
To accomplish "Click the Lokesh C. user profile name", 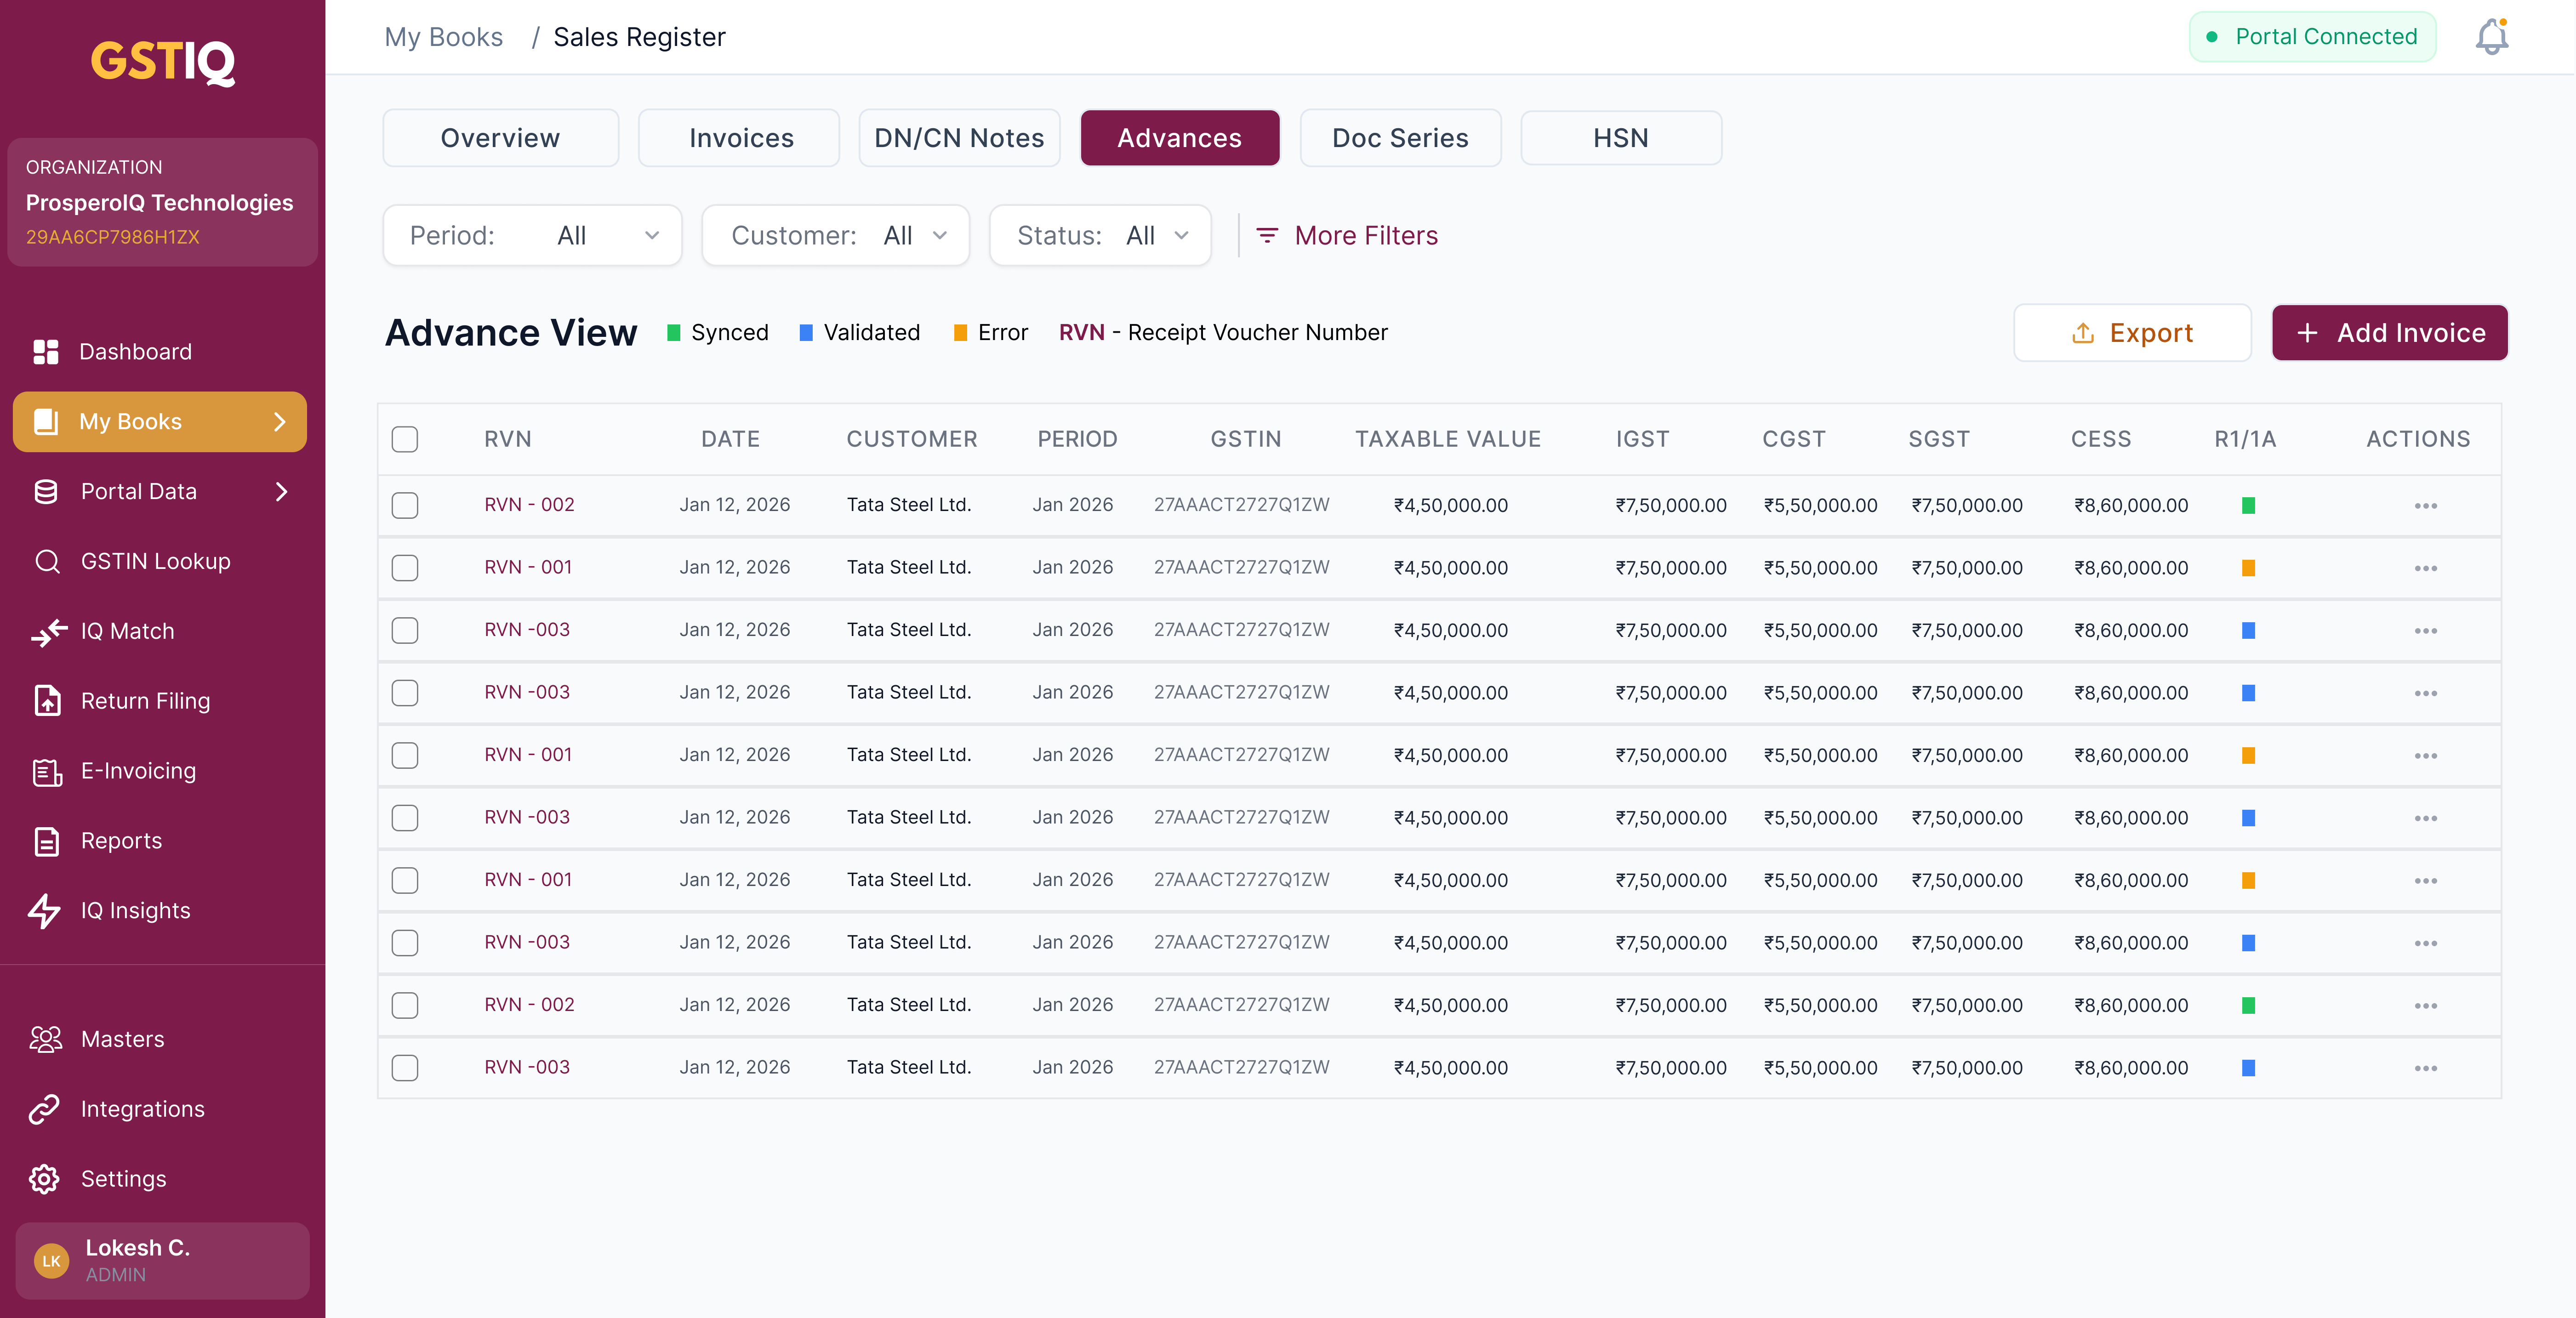I will point(138,1248).
